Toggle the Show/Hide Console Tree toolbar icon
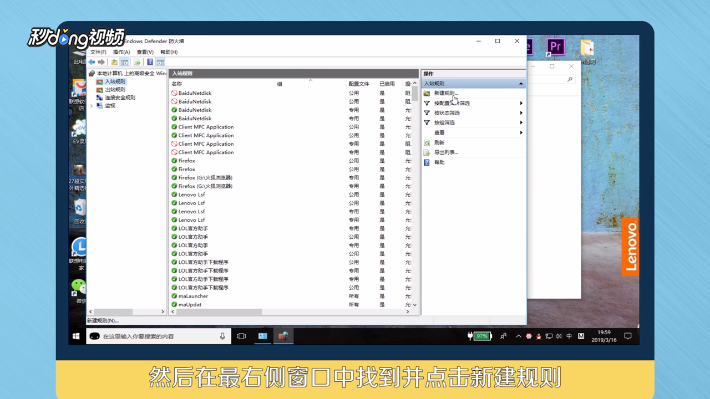This screenshot has width=710, height=399. [x=124, y=62]
